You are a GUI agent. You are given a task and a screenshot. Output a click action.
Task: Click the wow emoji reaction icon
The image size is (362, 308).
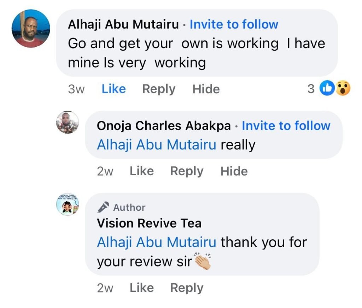[343, 89]
